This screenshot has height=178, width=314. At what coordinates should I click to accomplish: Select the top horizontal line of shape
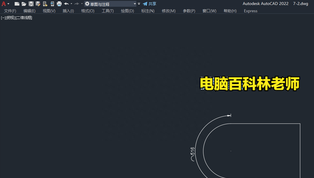265,124
